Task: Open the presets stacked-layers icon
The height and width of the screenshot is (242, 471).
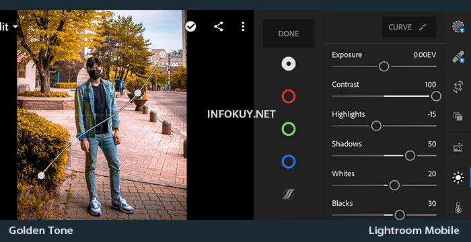Action: tap(458, 116)
